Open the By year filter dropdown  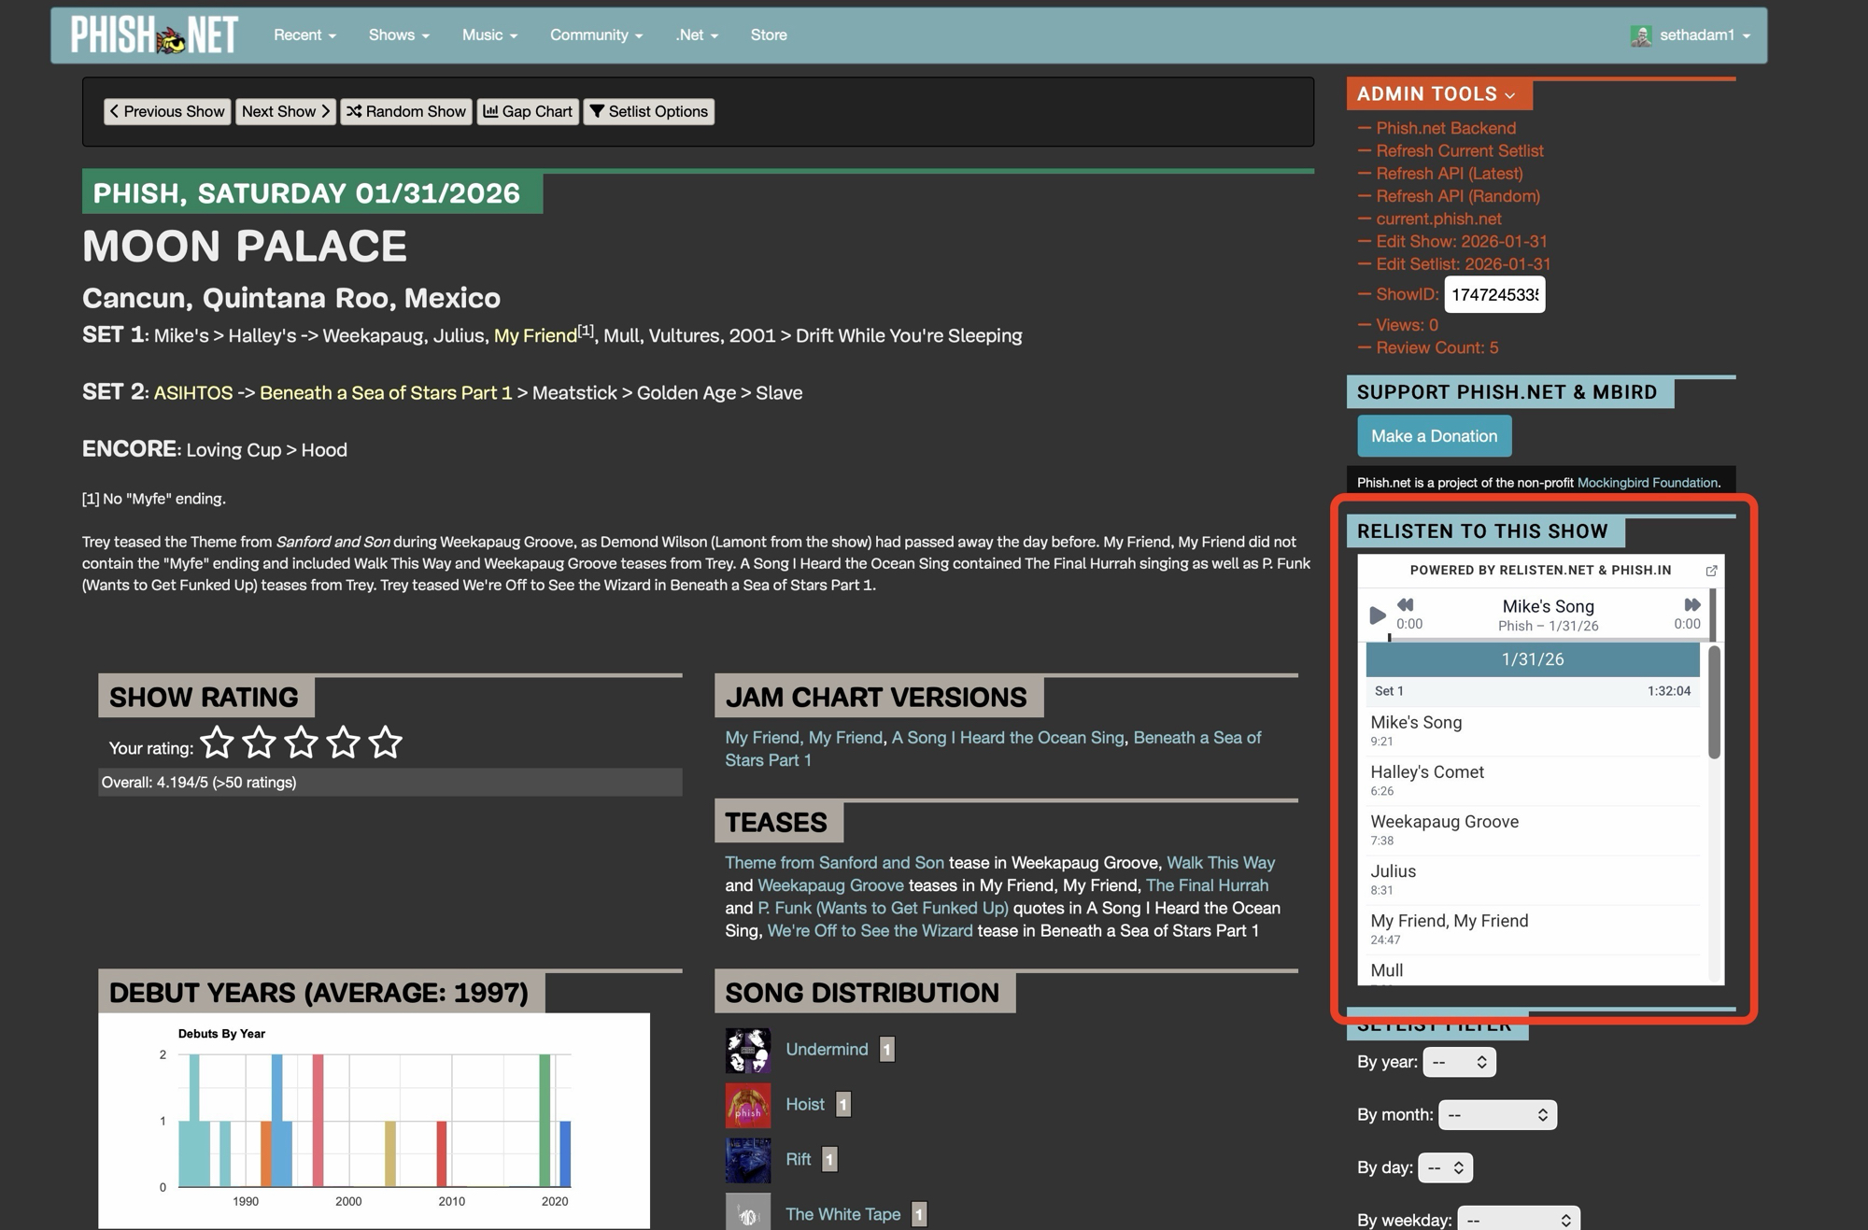tap(1459, 1062)
